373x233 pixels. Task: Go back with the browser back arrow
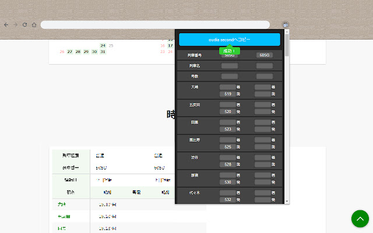pyautogui.click(x=6, y=24)
